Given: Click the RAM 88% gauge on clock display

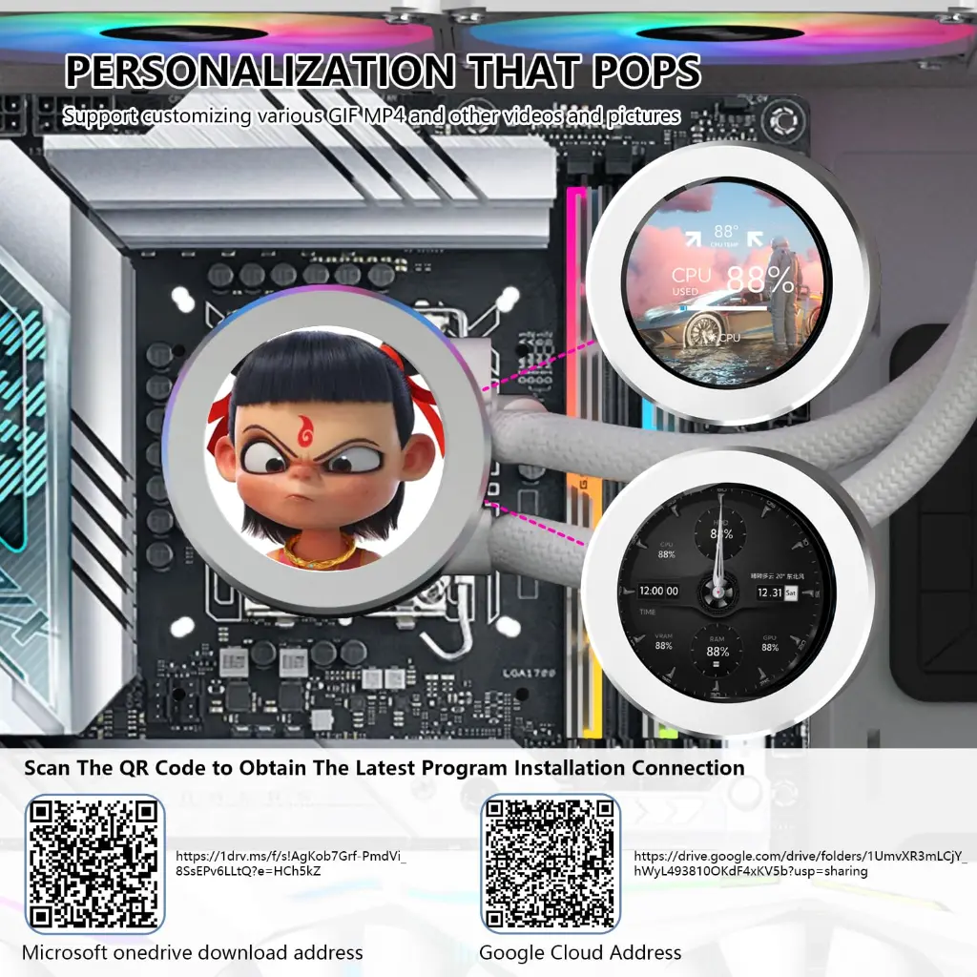Looking at the screenshot, I should (x=717, y=649).
